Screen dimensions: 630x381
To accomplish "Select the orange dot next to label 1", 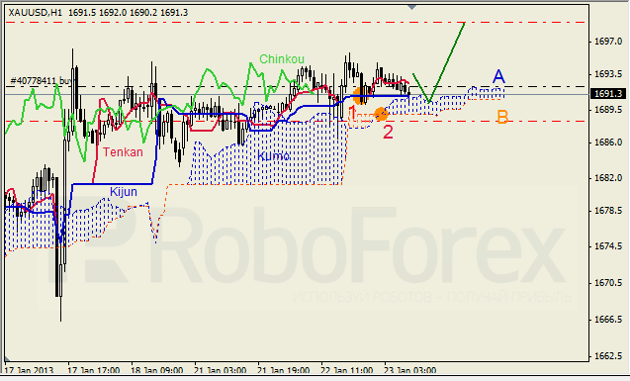I will pyautogui.click(x=360, y=97).
